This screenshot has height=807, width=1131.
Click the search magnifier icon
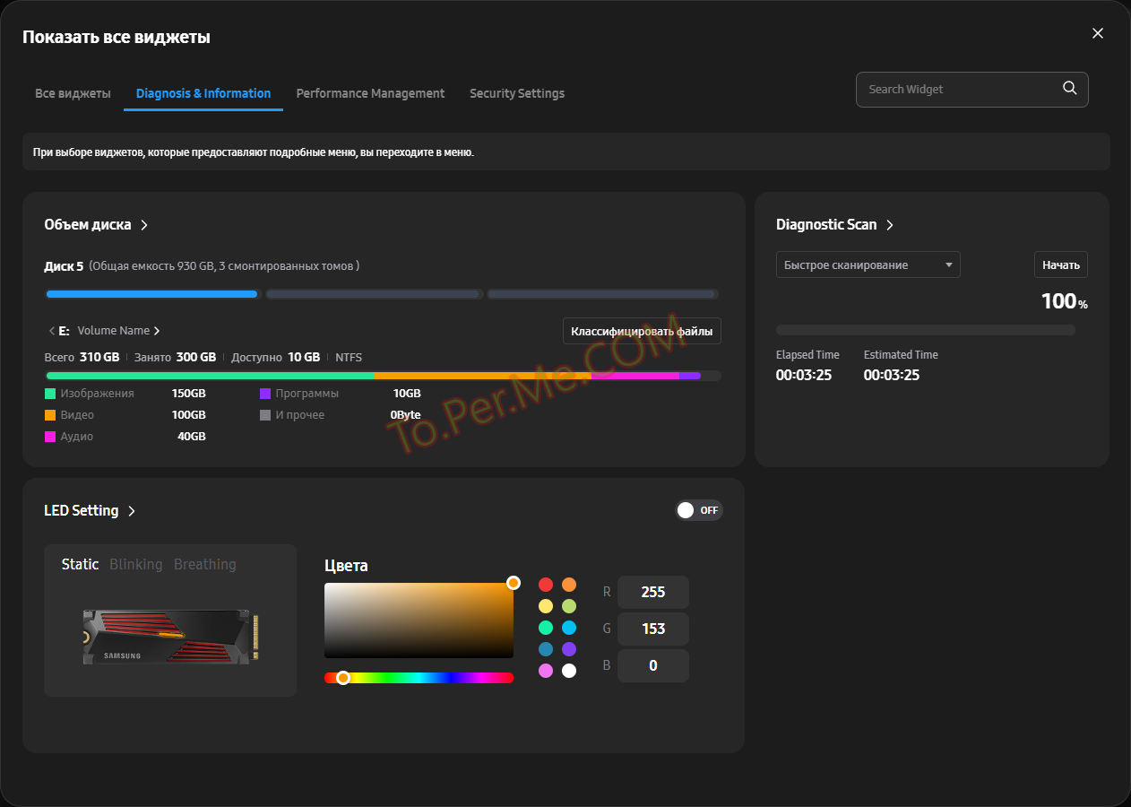1069,88
